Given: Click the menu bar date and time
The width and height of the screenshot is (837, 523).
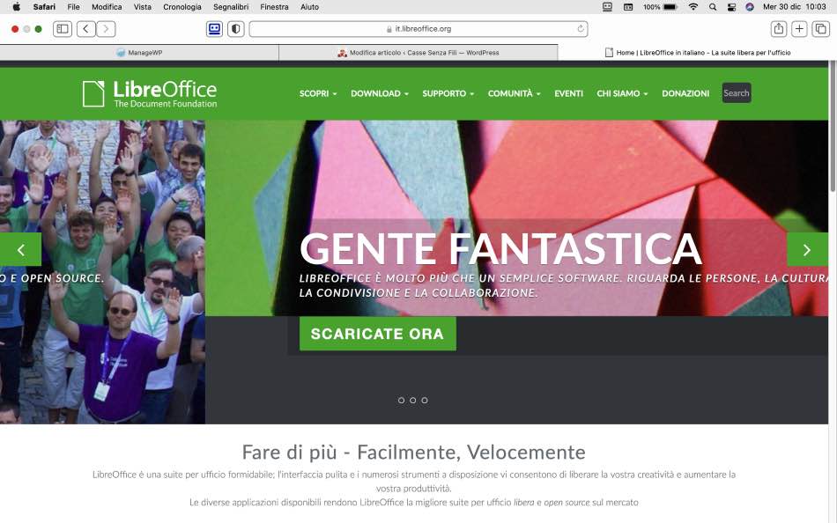Looking at the screenshot, I should coord(795,7).
